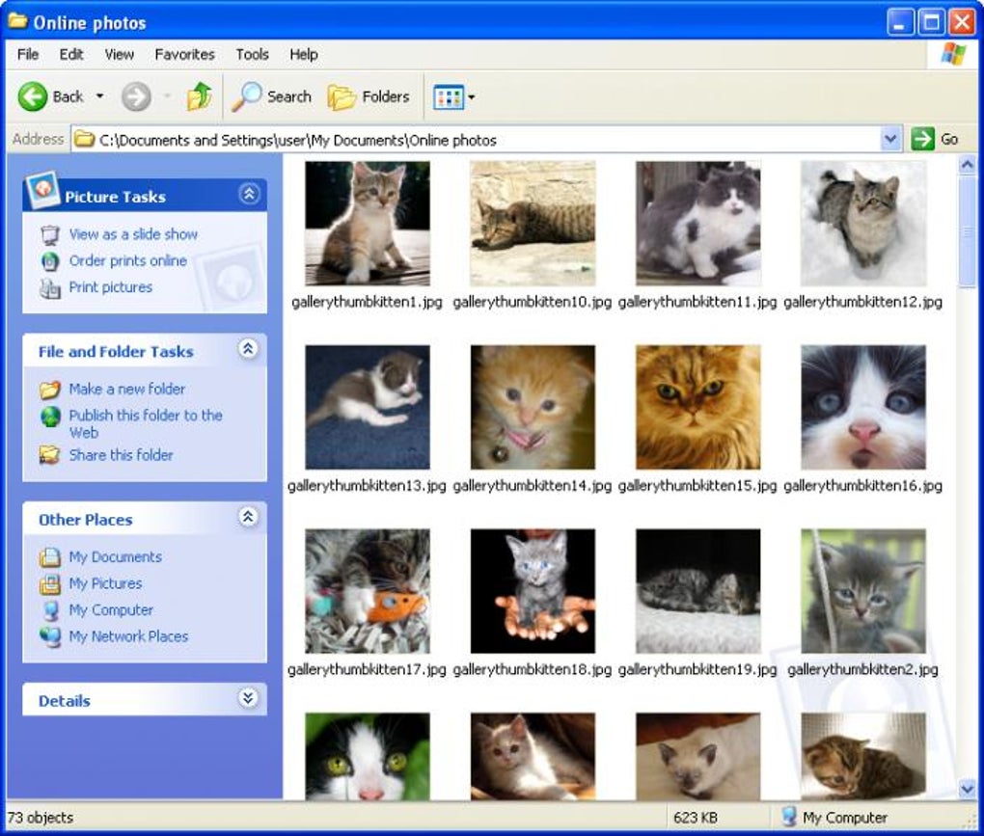Open Search with the magnifier icon
The height and width of the screenshot is (836, 984).
[246, 96]
